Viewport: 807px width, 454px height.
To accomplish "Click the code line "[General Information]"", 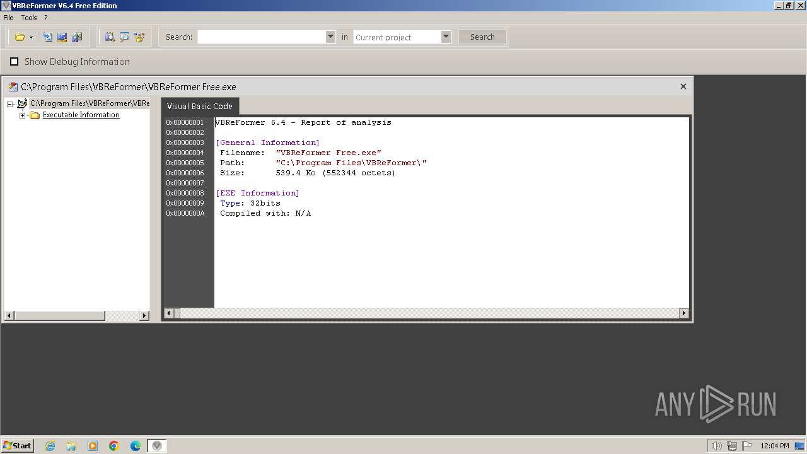I will (x=267, y=143).
